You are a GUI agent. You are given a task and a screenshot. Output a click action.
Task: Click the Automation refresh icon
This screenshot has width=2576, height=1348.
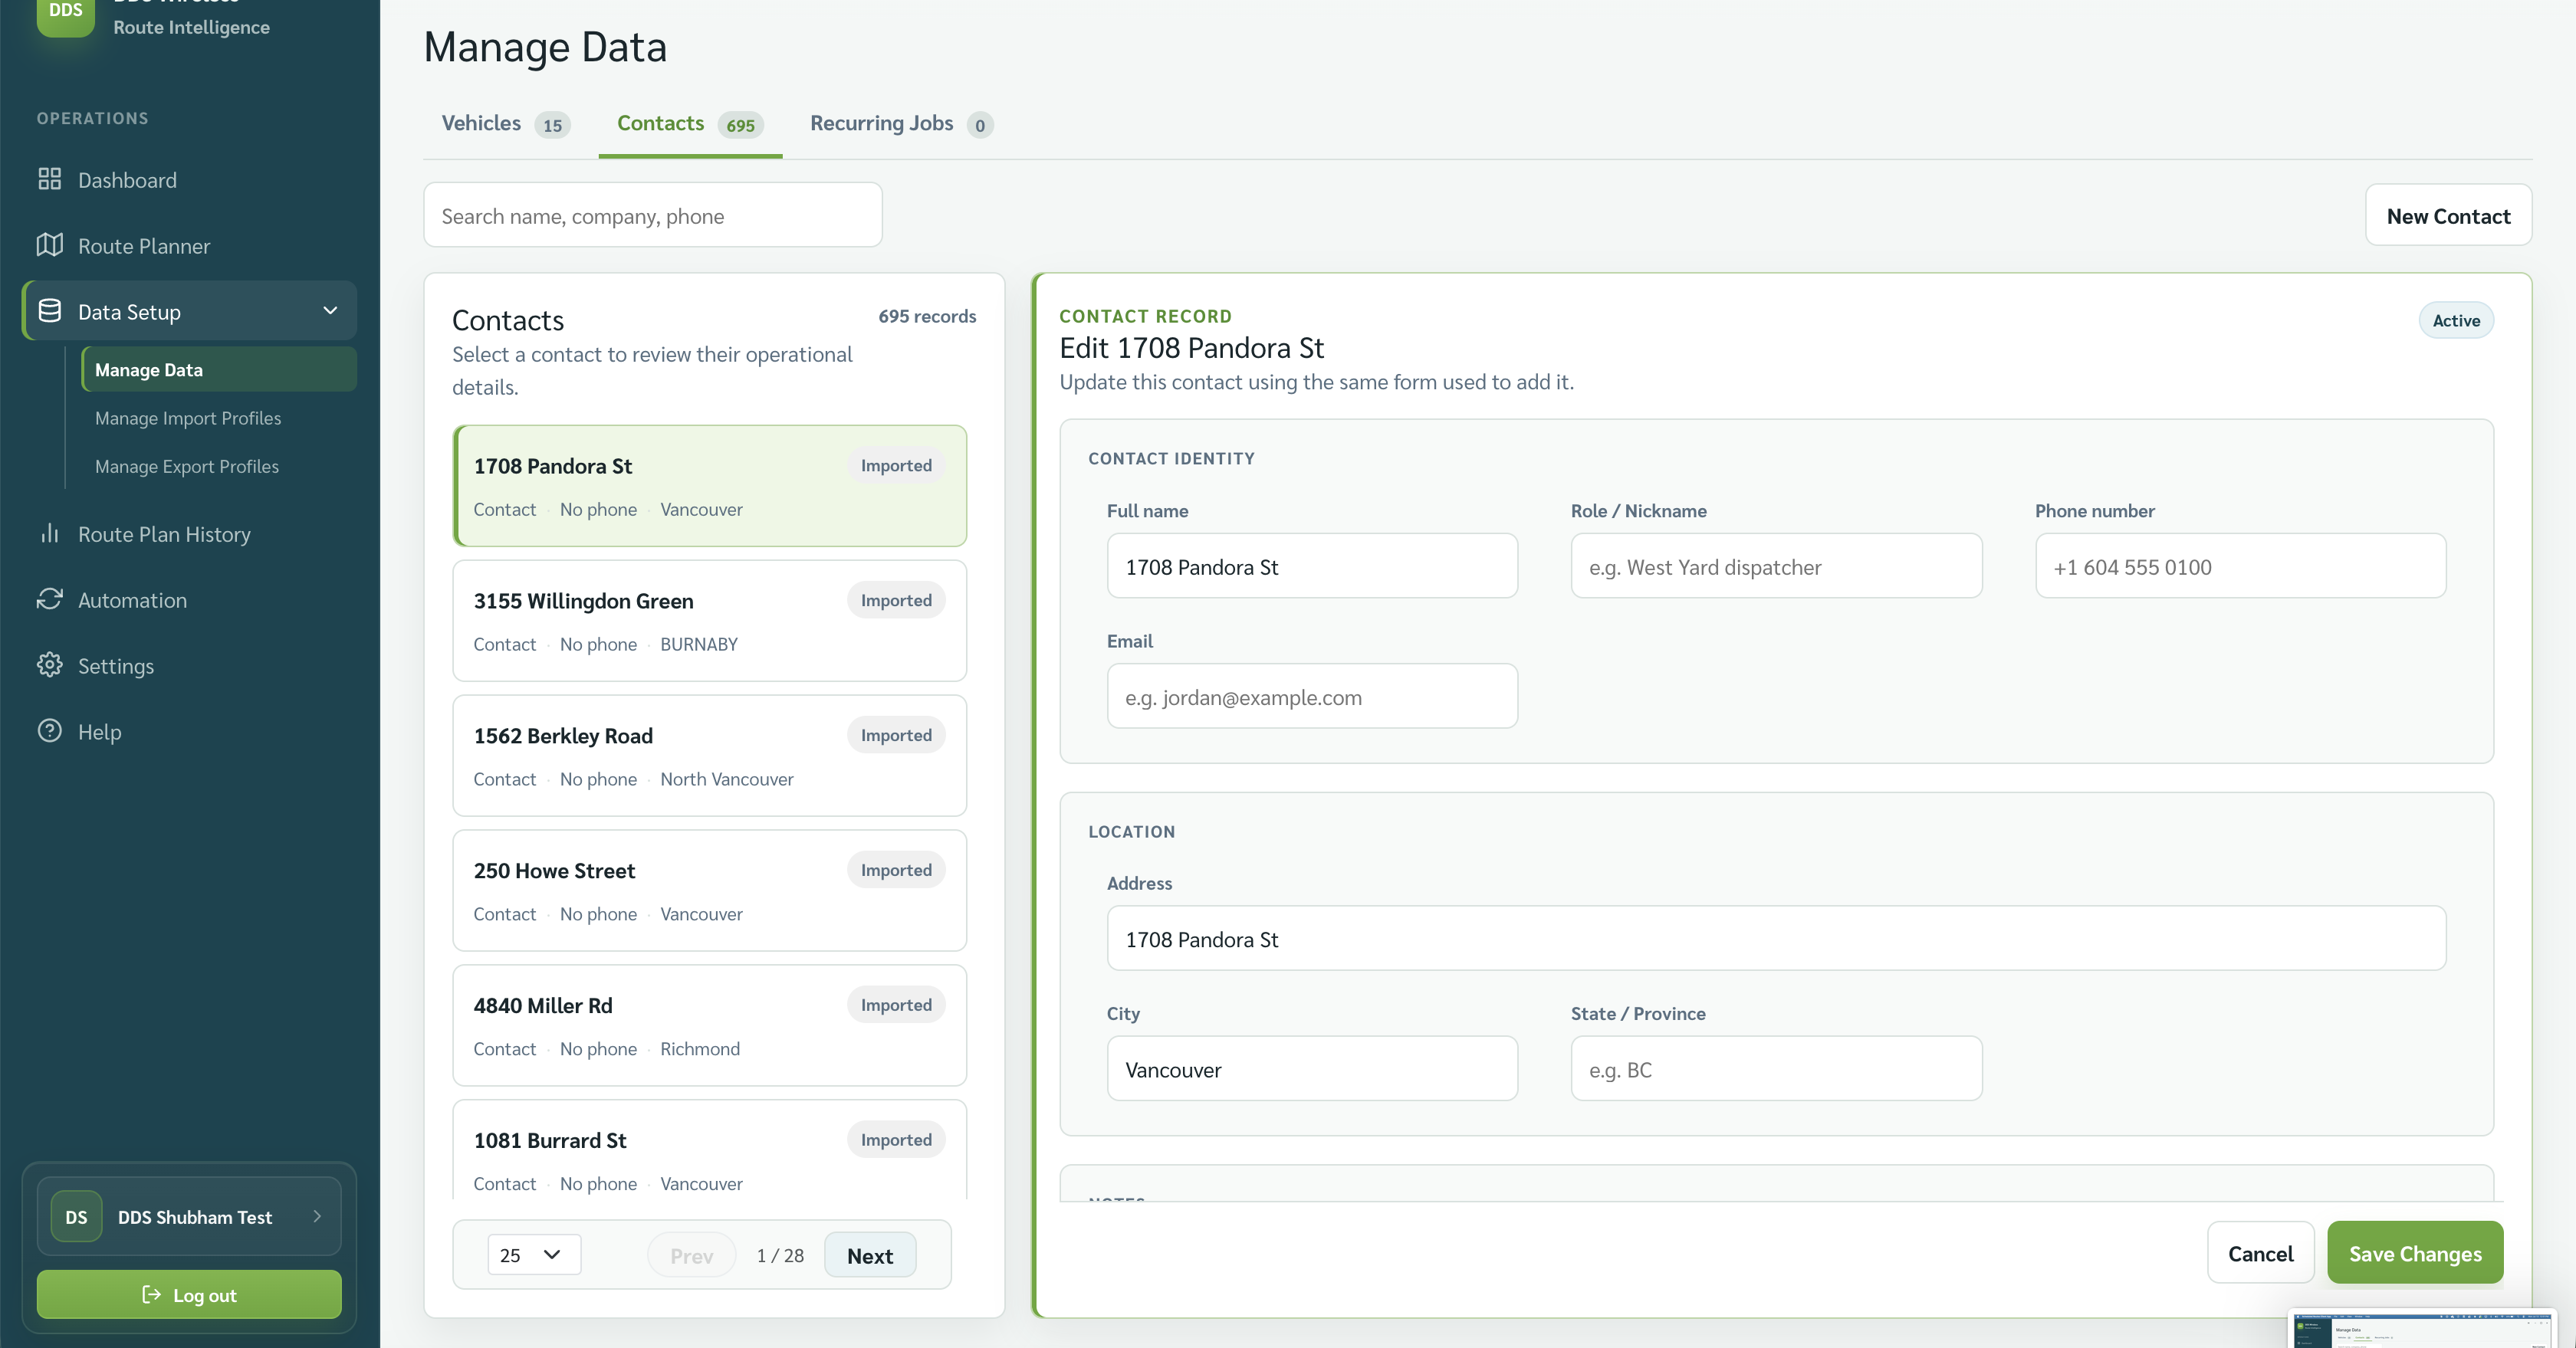(x=50, y=599)
